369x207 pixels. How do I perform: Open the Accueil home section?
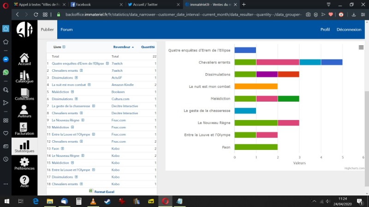[x=24, y=60]
